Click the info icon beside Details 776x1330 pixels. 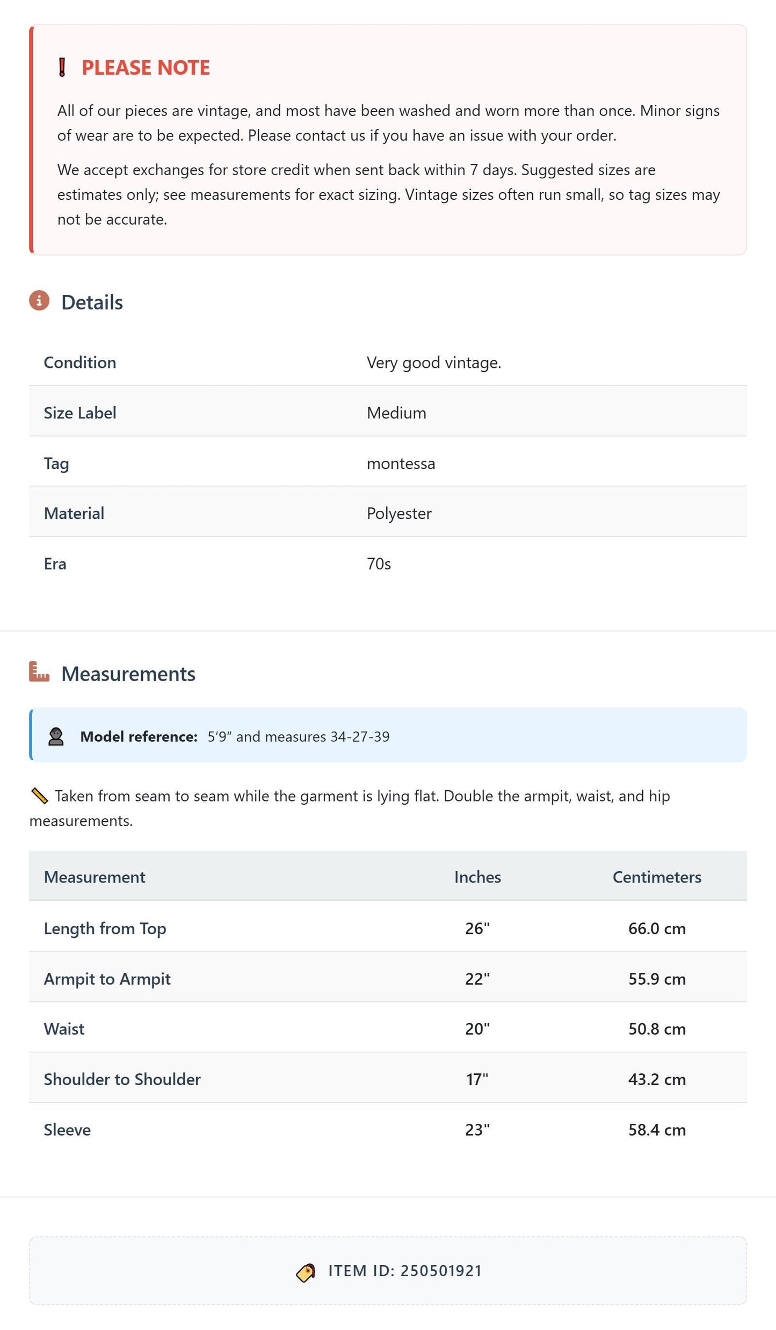39,300
